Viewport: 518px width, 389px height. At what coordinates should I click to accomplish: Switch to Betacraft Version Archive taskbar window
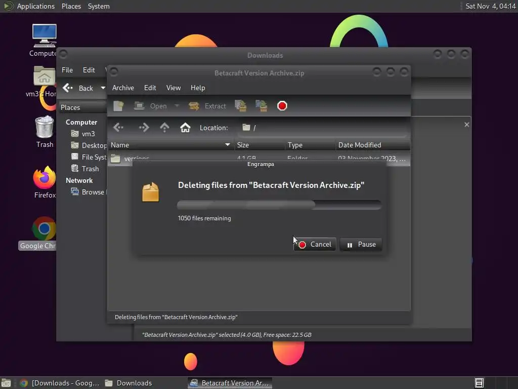pos(230,383)
